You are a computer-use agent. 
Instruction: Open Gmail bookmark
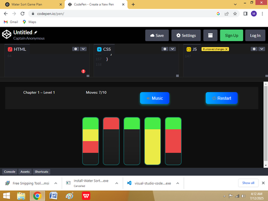[x=11, y=22]
